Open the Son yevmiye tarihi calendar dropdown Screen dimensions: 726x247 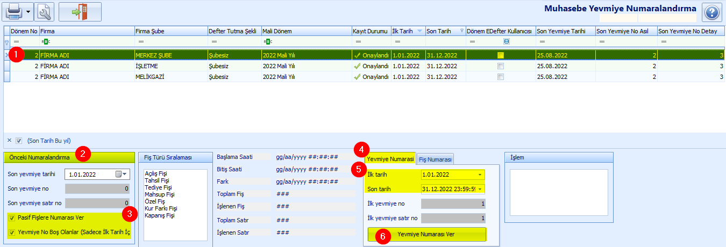[x=122, y=174]
